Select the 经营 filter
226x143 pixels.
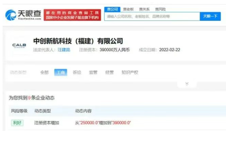tap(110, 72)
